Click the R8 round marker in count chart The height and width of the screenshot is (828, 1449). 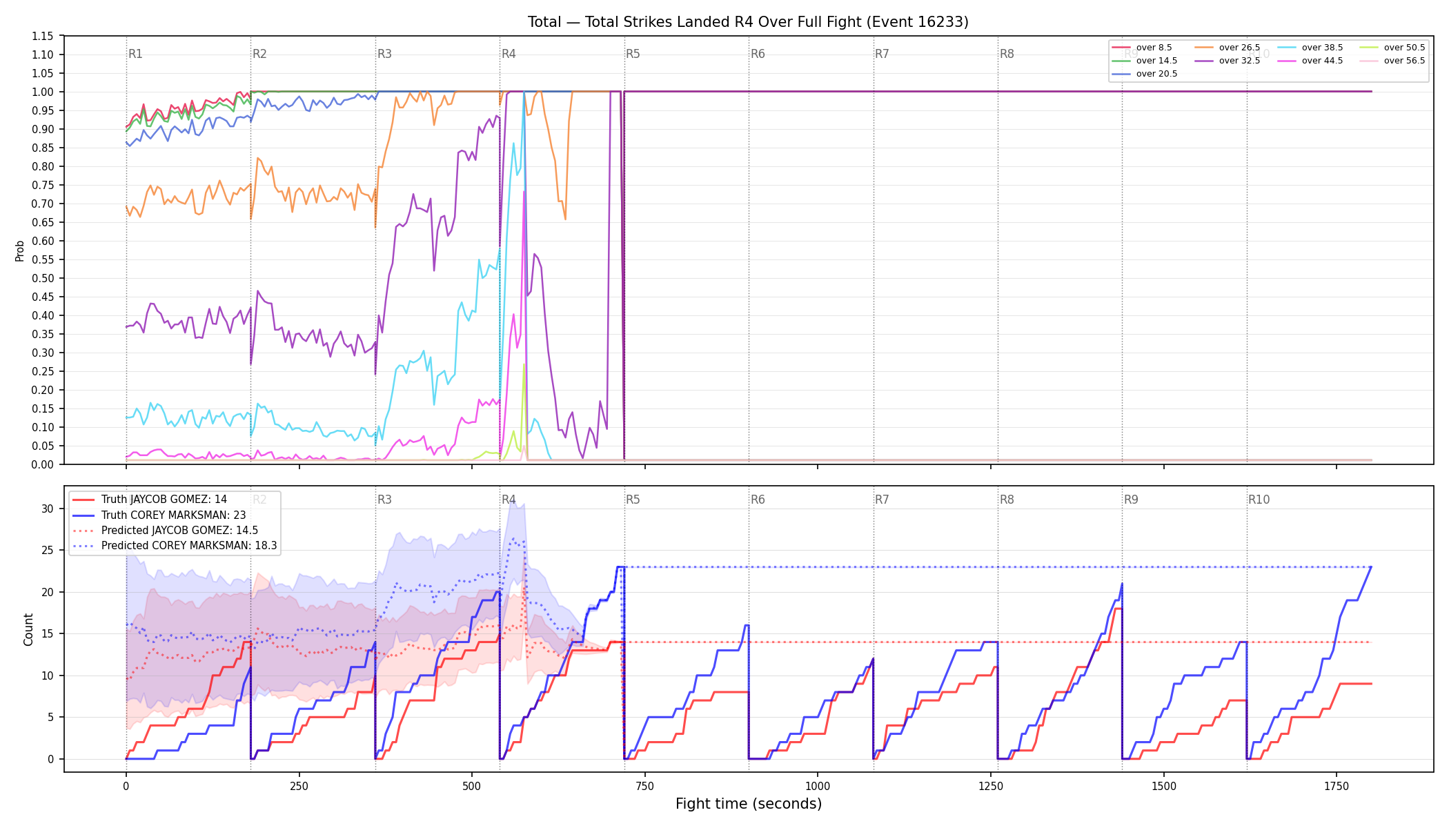[1007, 500]
